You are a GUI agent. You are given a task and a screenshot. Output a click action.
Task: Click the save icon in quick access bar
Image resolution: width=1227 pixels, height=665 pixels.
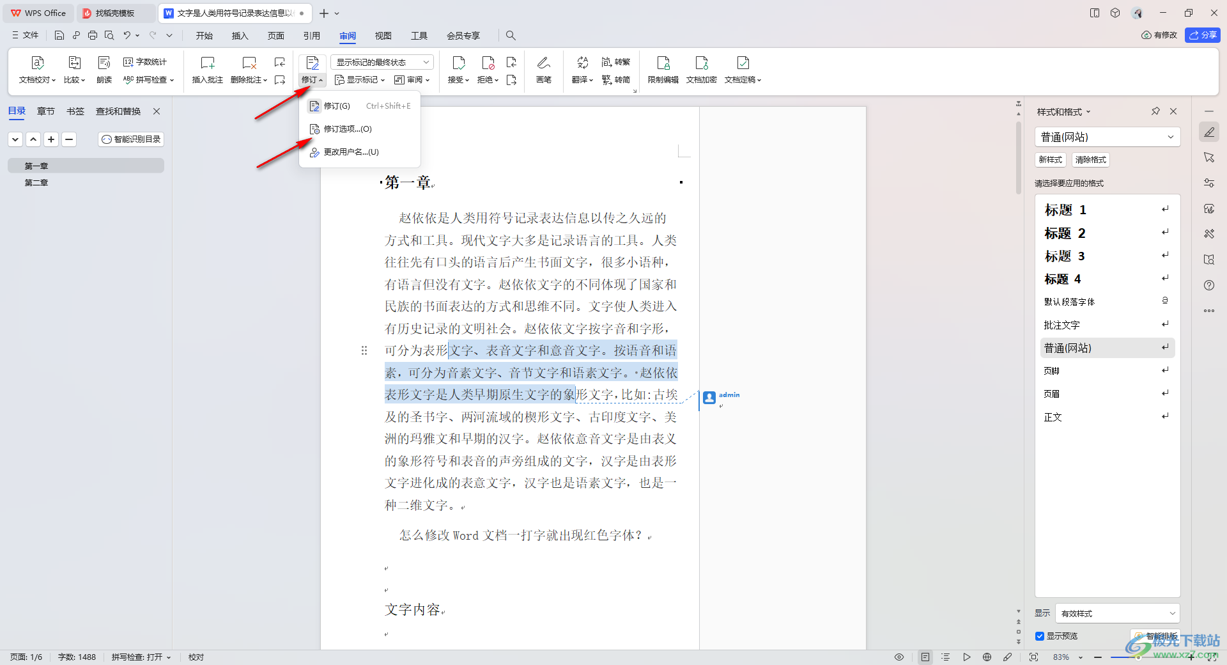click(59, 35)
